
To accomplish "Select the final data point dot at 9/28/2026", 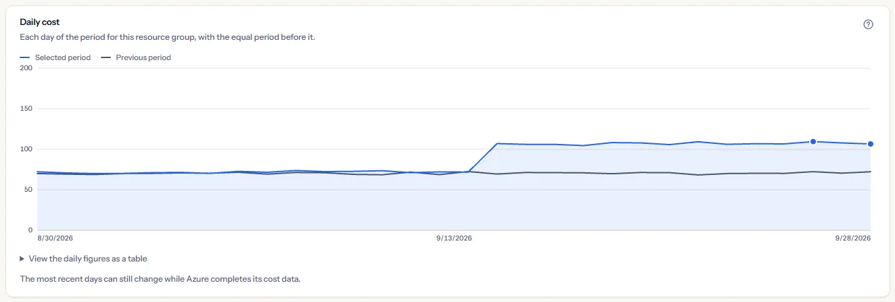I will 871,144.
